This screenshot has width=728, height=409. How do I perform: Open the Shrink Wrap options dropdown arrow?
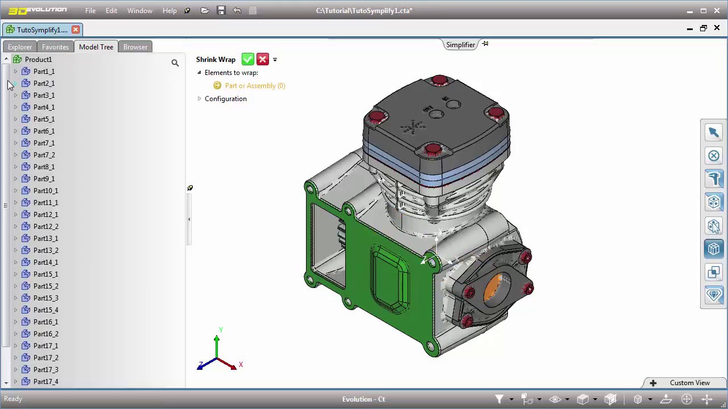(275, 60)
